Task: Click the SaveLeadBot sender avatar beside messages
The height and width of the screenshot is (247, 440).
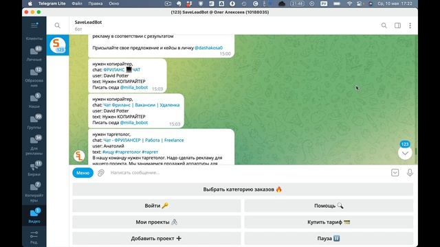Action: 79,156
